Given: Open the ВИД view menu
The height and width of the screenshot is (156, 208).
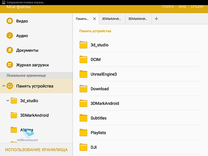Looking at the screenshot, I should [182, 7].
